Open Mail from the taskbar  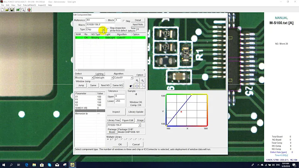[x=57, y=165]
